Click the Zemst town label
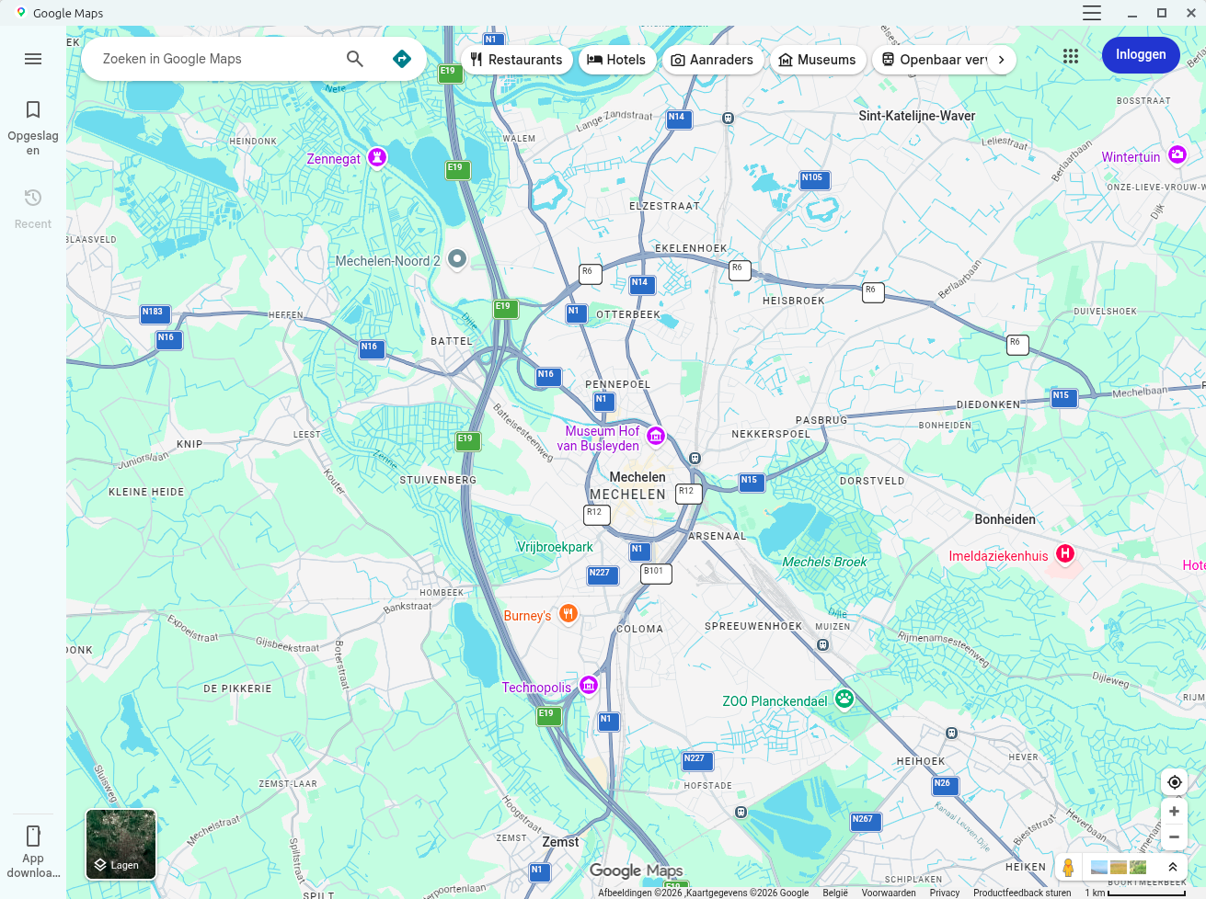Viewport: 1206px width, 899px height. 561,842
